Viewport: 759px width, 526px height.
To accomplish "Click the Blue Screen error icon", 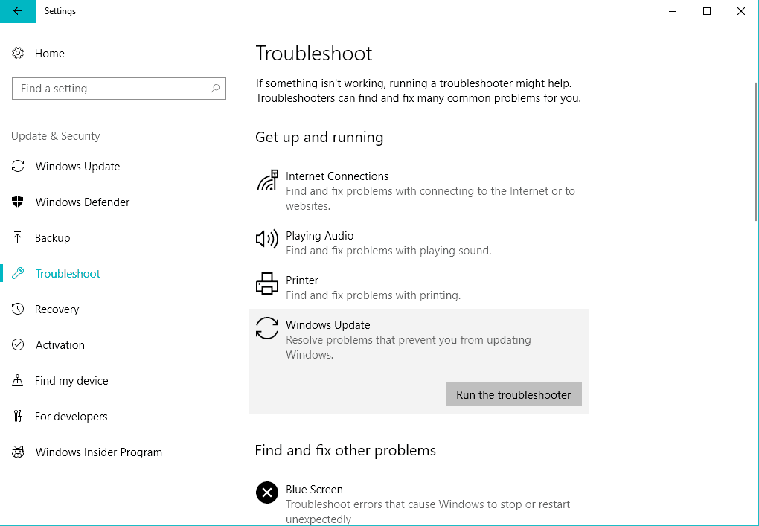I will point(266,493).
